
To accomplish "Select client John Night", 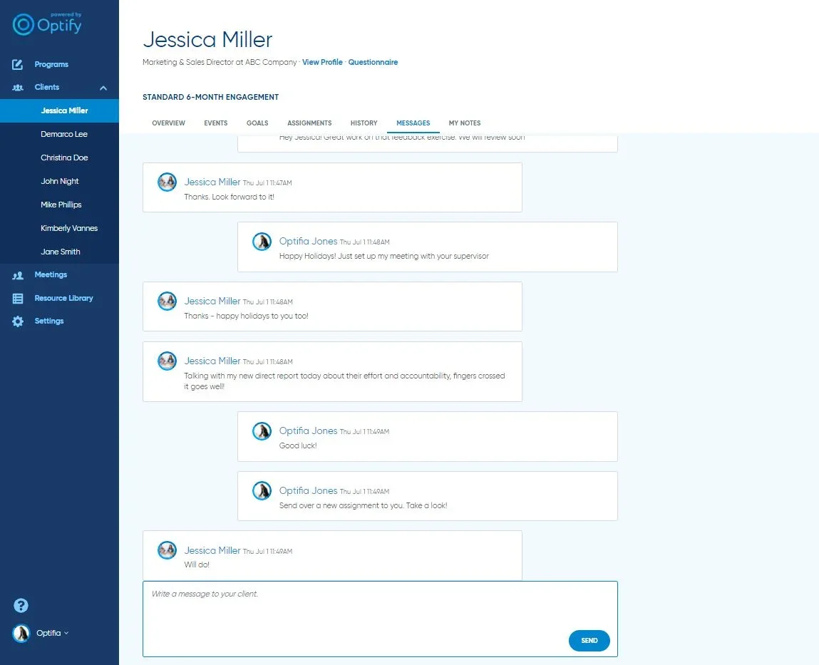I will [60, 181].
